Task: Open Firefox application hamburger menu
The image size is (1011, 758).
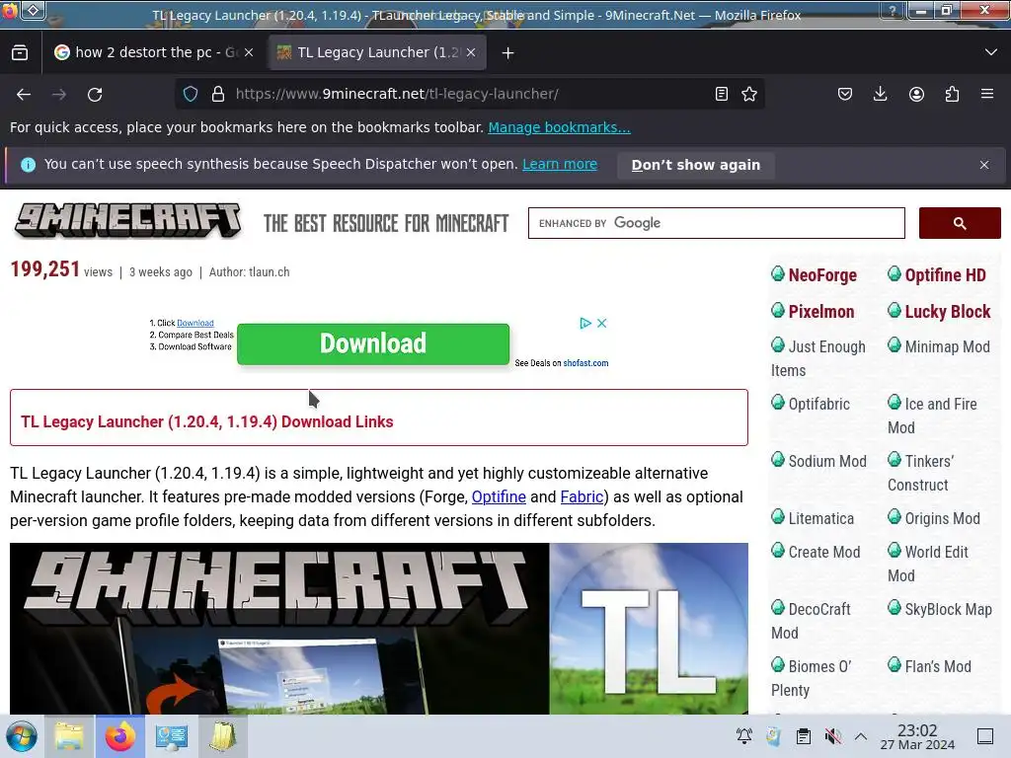Action: tap(987, 94)
